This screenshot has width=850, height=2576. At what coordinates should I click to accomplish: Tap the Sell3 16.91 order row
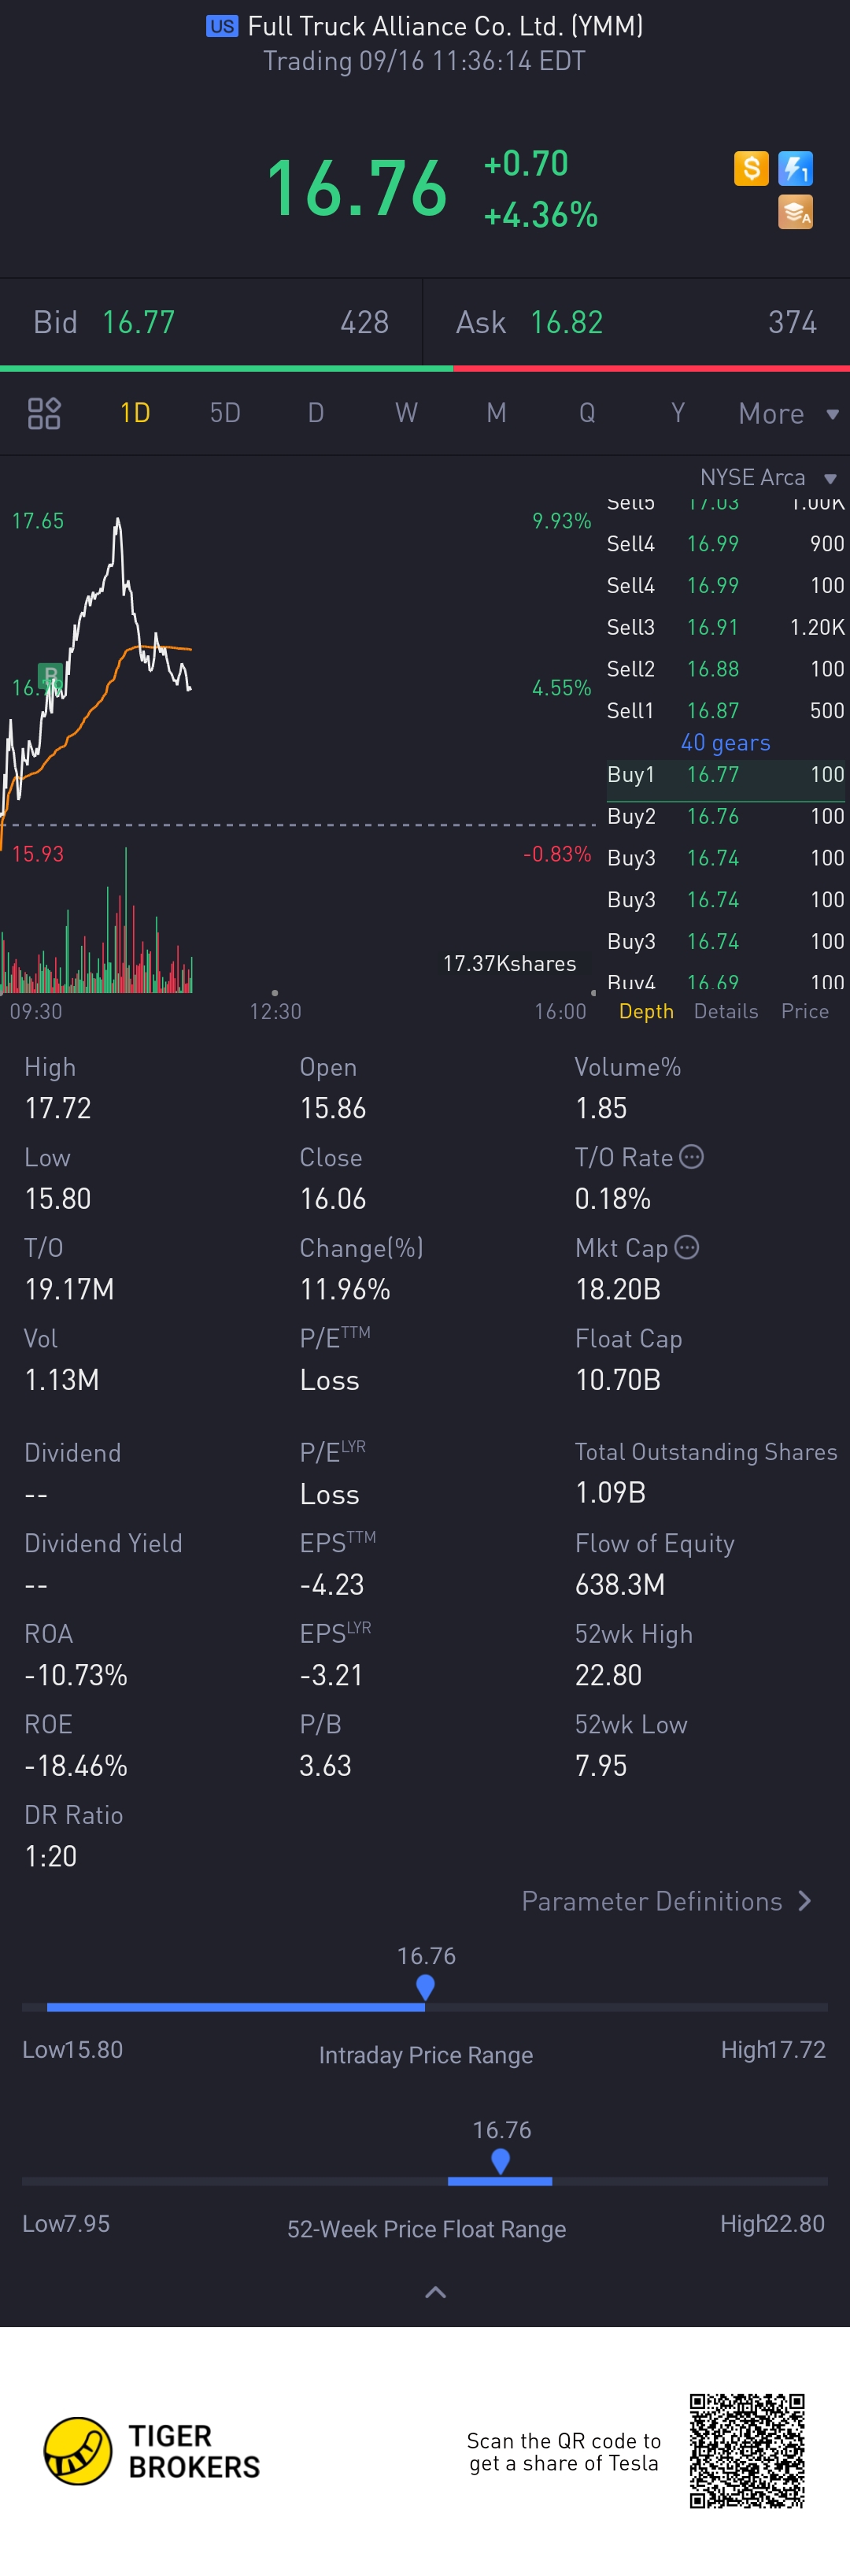click(x=725, y=627)
